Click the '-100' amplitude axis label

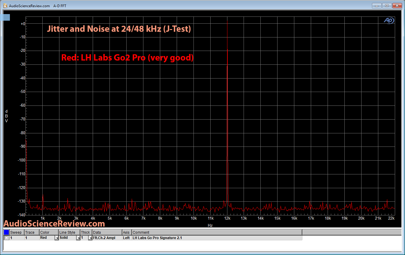point(22,160)
